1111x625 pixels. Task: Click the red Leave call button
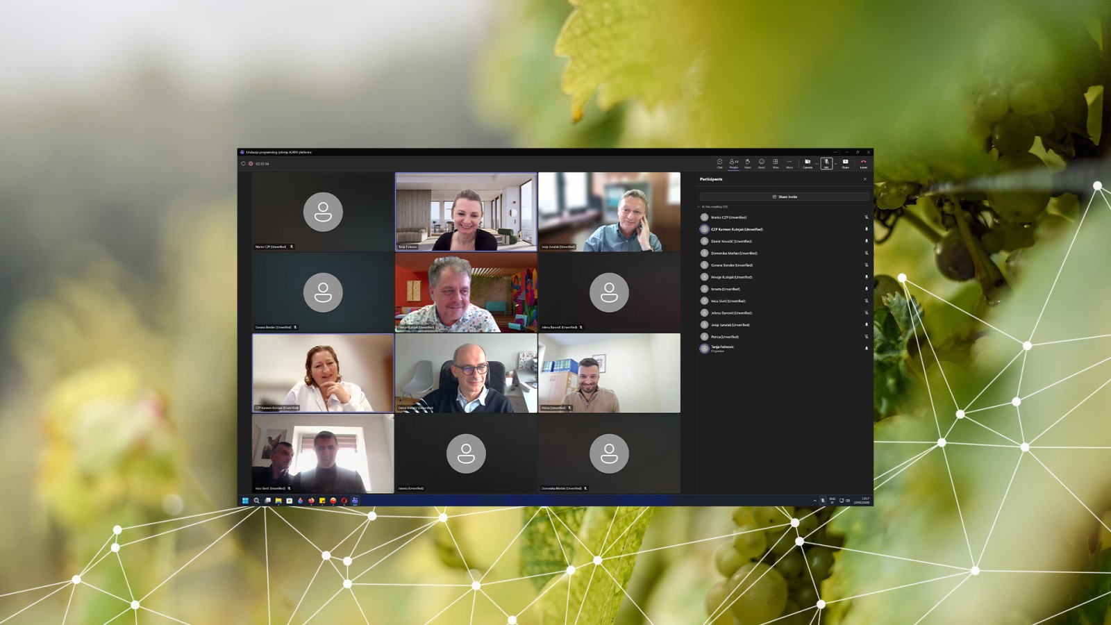coord(863,163)
